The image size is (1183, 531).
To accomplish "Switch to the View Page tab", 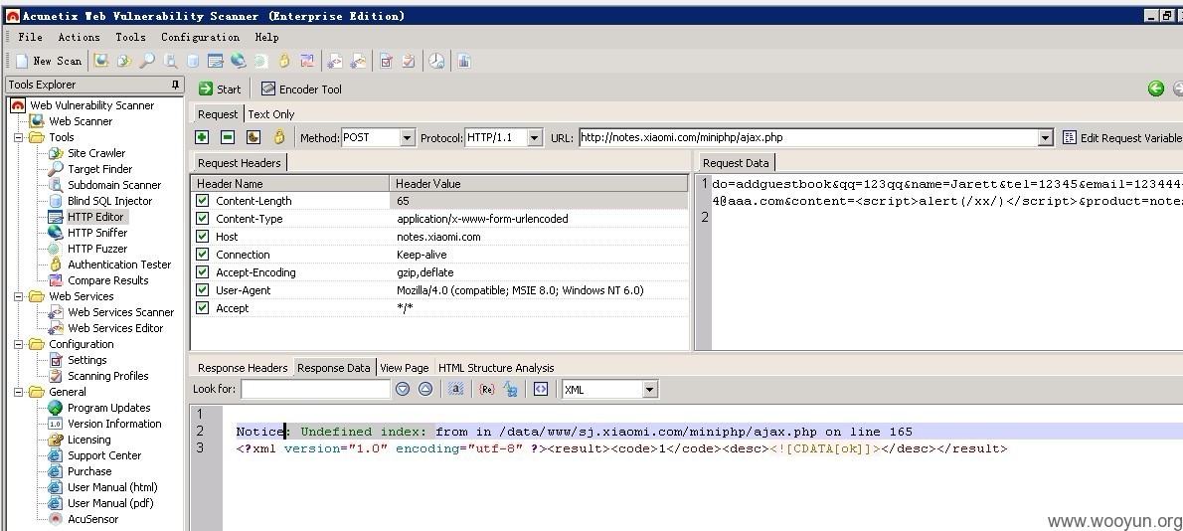I will point(405,368).
